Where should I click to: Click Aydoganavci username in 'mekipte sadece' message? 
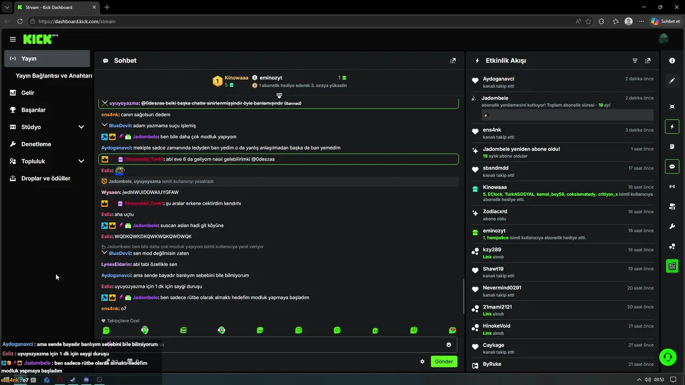pos(116,148)
